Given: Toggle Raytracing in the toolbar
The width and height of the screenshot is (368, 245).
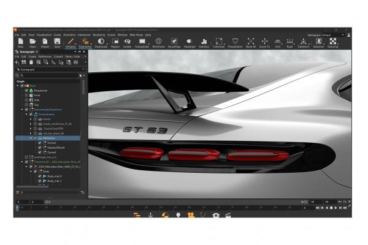Looking at the screenshot, I should click(85, 42).
